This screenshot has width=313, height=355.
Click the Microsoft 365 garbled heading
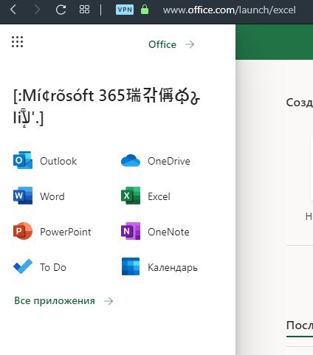pos(107,107)
